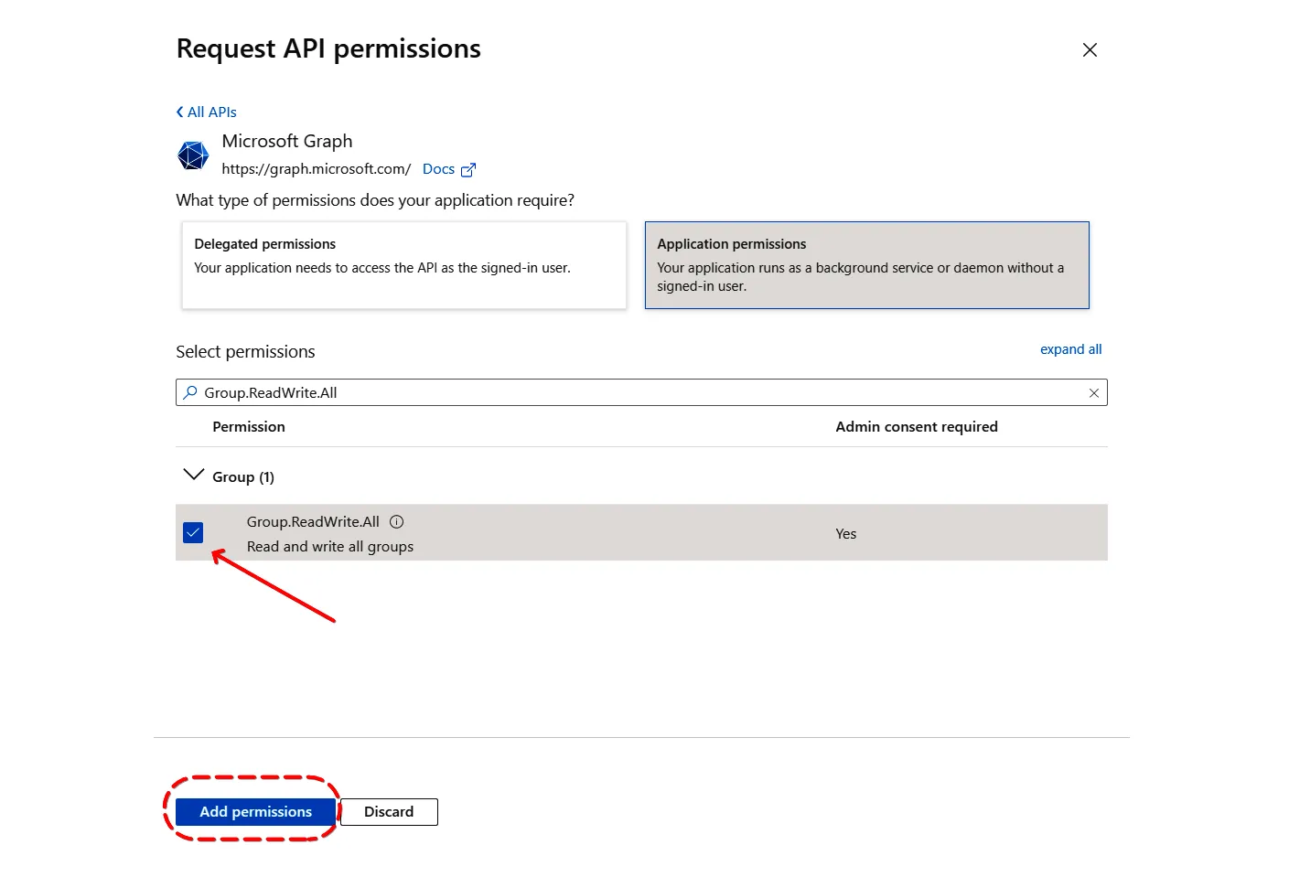Click the Group.ReadWrite.All permission name
The width and height of the screenshot is (1289, 877).
(x=313, y=522)
